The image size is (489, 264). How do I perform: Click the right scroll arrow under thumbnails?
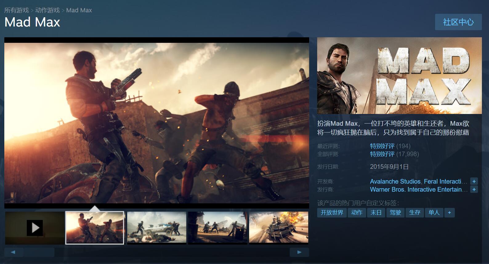click(299, 252)
